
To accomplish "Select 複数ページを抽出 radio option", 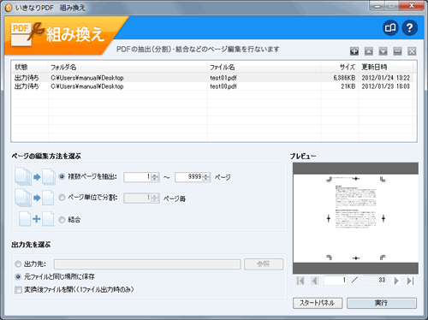I will (x=62, y=176).
